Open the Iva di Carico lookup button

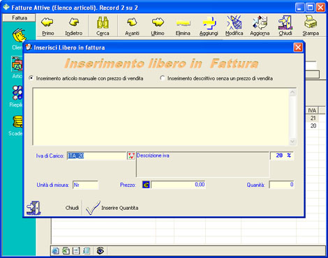(131, 155)
